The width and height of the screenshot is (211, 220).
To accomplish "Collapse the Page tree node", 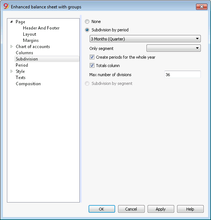I will (12, 22).
